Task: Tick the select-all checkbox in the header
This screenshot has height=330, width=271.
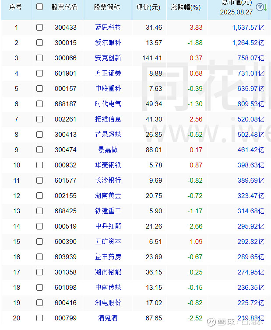Action: (x=39, y=7)
